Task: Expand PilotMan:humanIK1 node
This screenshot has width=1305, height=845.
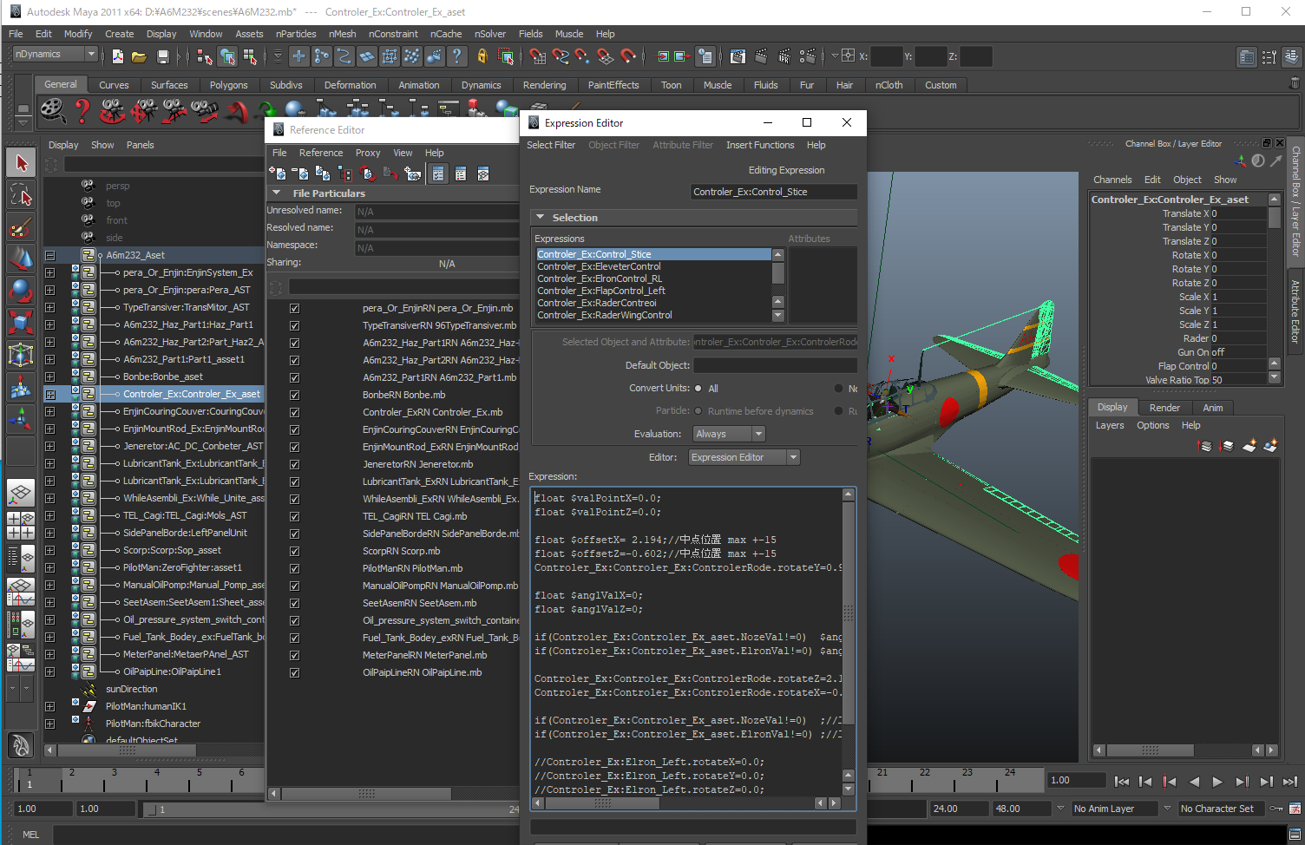Action: [49, 706]
